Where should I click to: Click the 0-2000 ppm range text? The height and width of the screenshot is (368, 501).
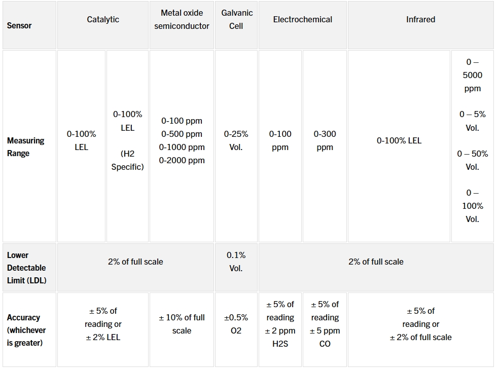click(x=182, y=160)
